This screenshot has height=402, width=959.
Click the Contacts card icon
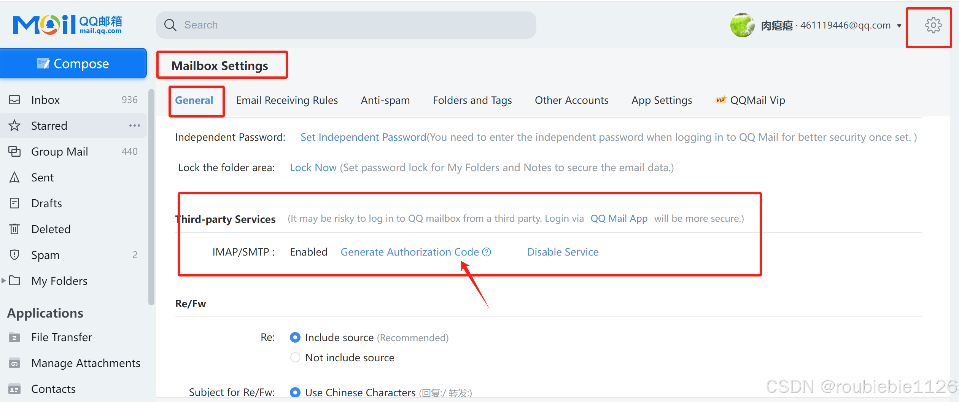14,389
